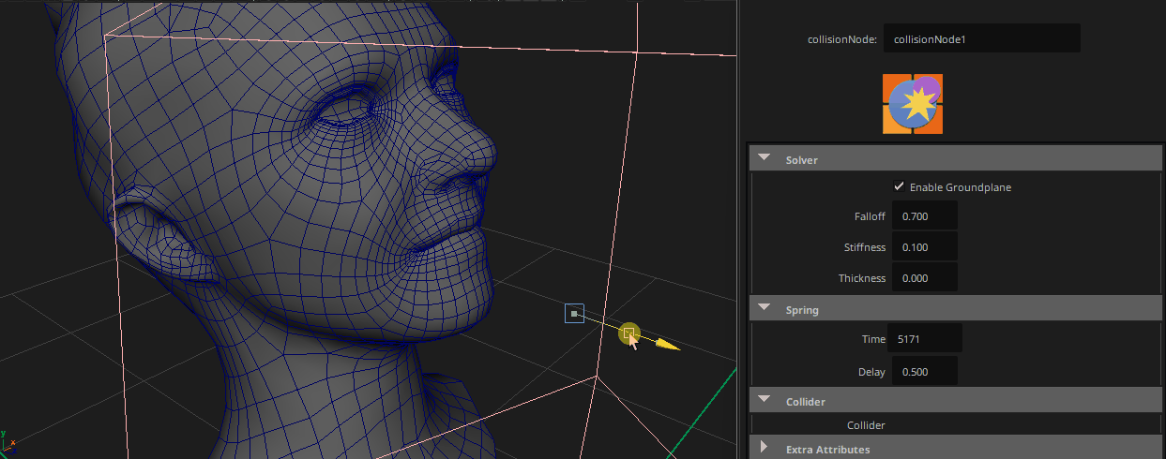Click the yellow arrowhead manipulator tip
1166x459 pixels.
click(667, 345)
